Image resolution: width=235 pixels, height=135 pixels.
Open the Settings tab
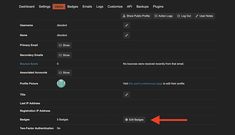click(45, 6)
